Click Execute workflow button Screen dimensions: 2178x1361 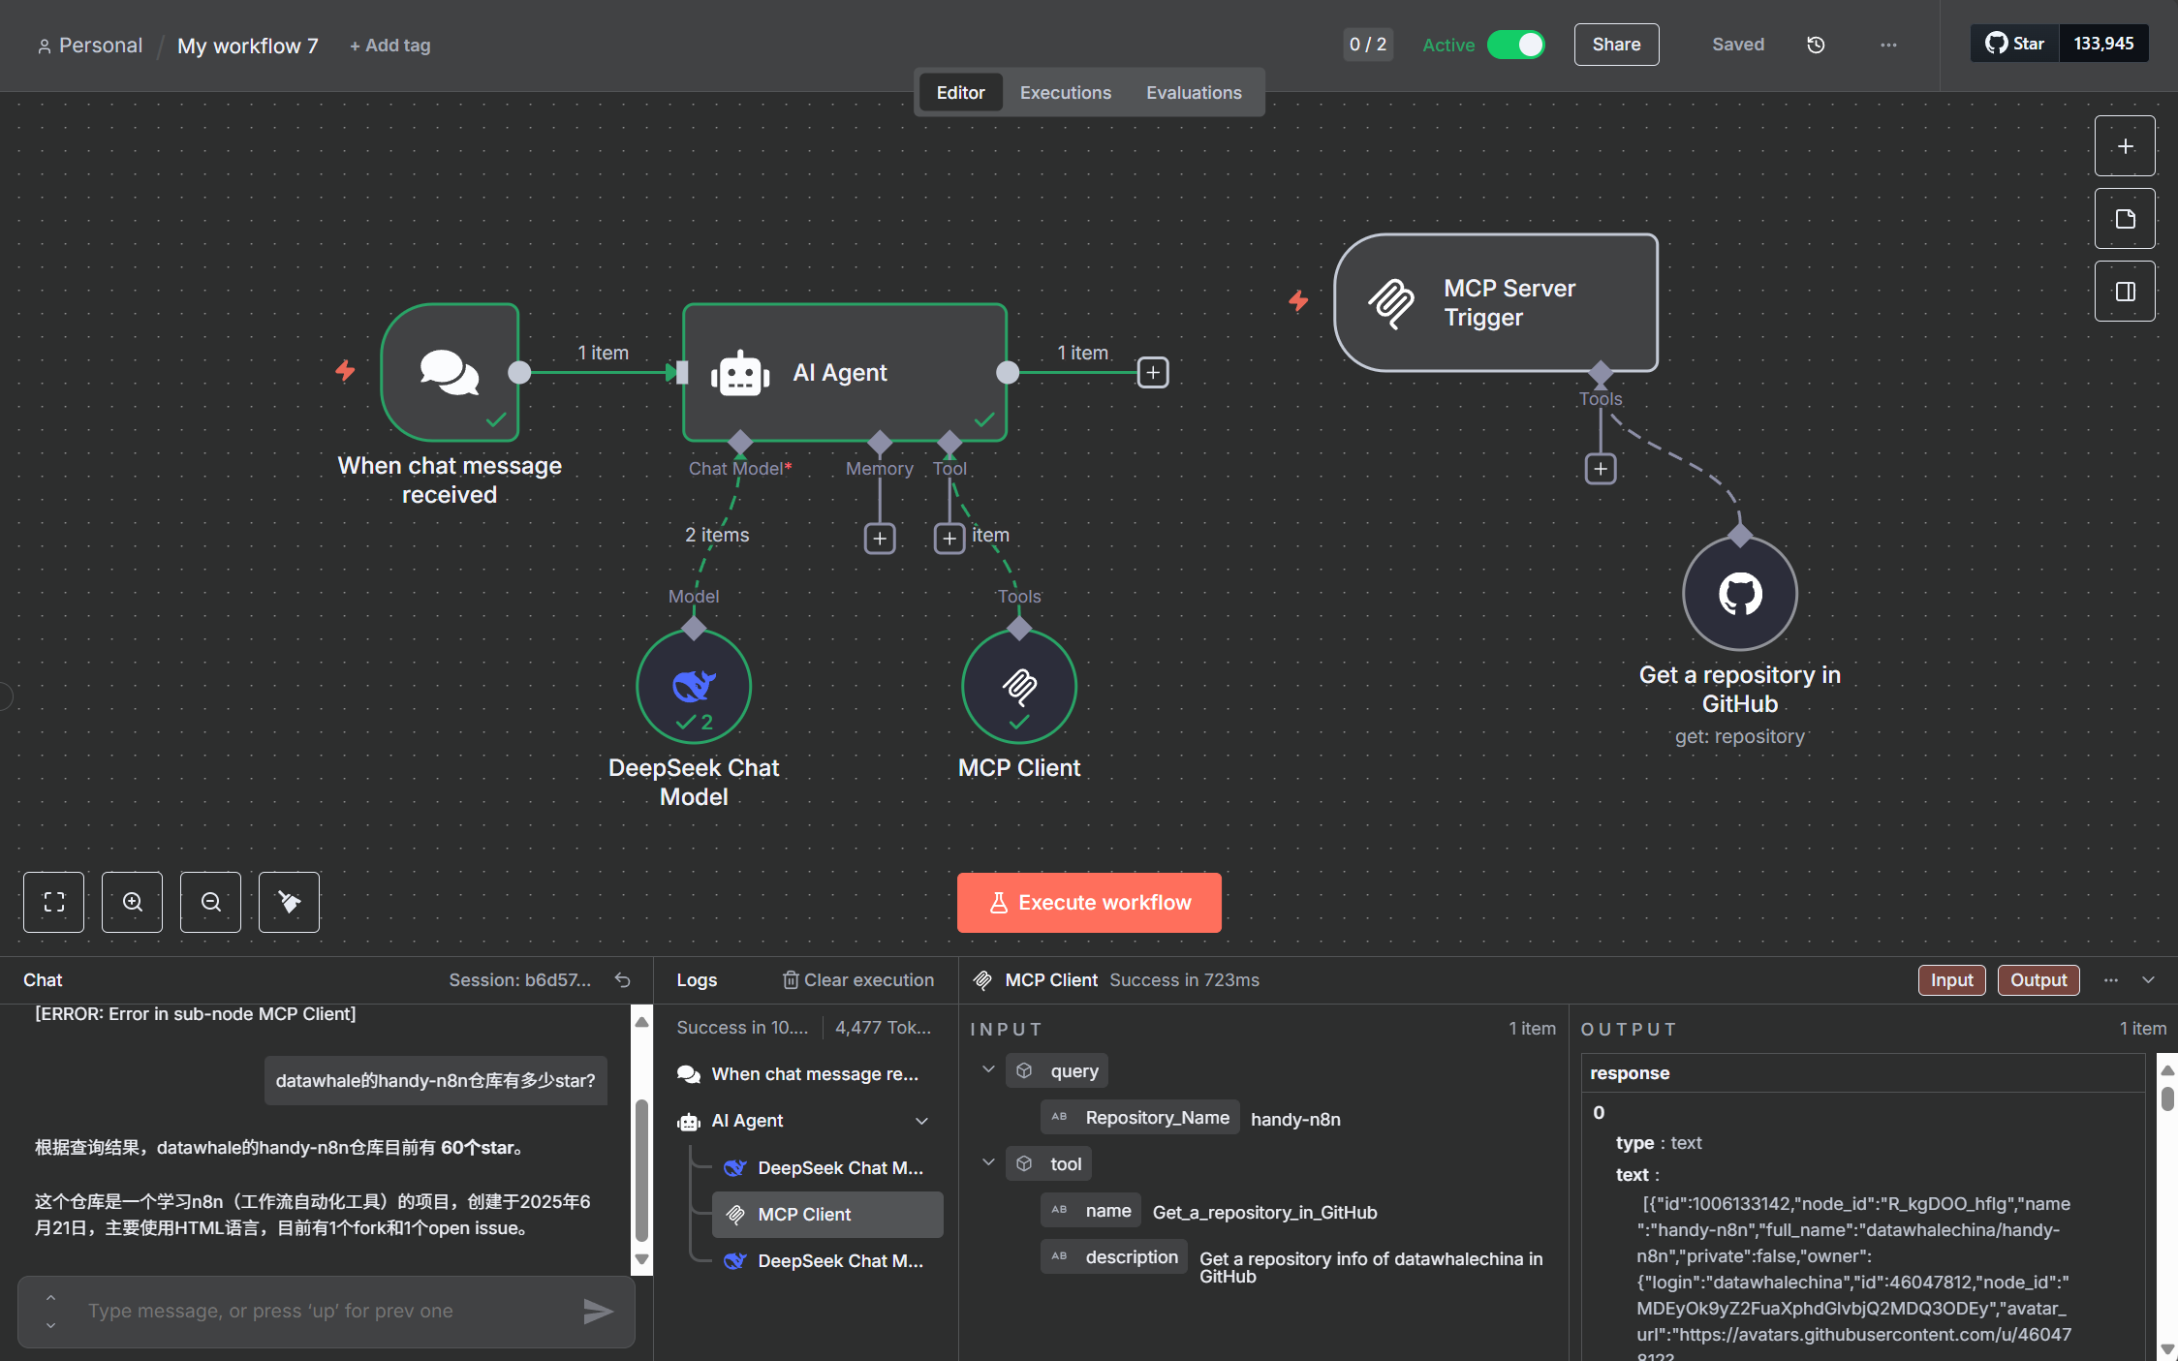point(1089,903)
